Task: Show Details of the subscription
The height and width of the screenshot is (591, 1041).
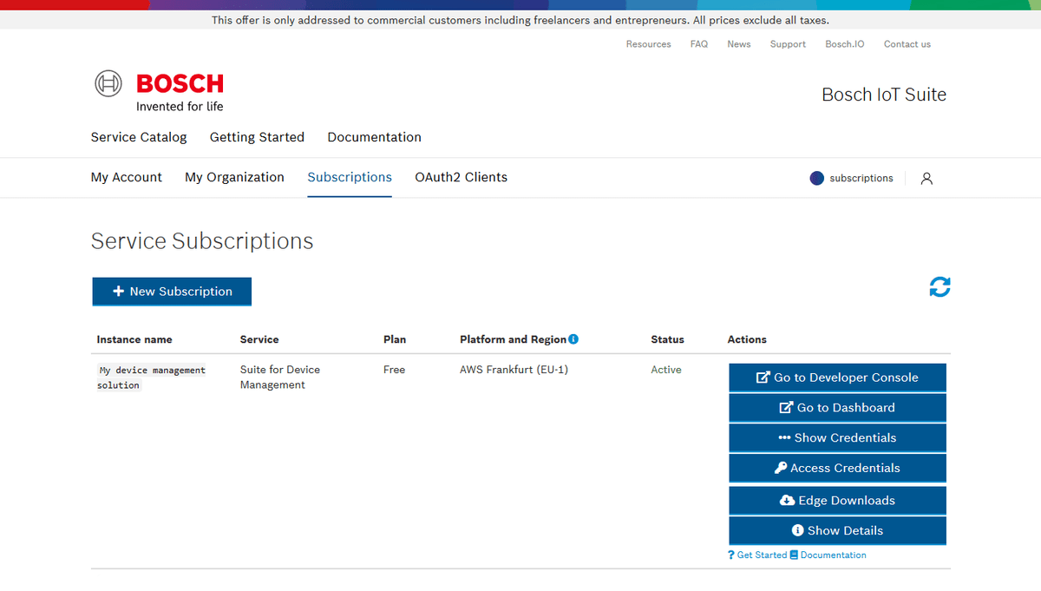Action: click(x=837, y=531)
